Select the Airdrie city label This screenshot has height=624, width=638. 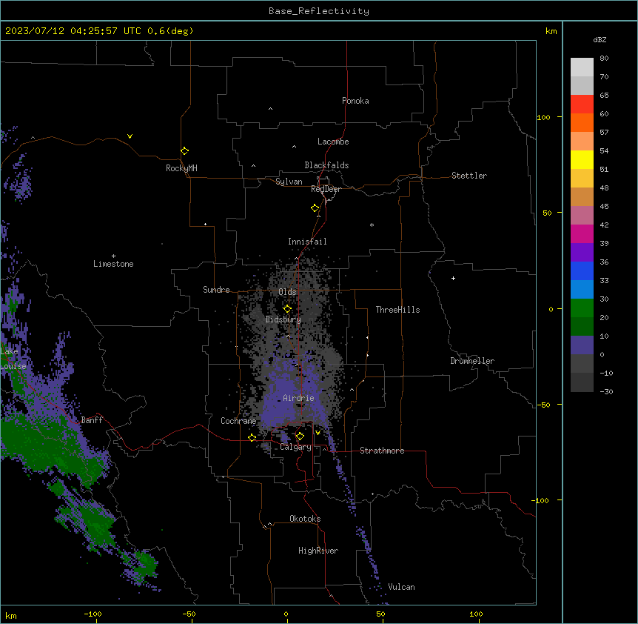(x=298, y=398)
